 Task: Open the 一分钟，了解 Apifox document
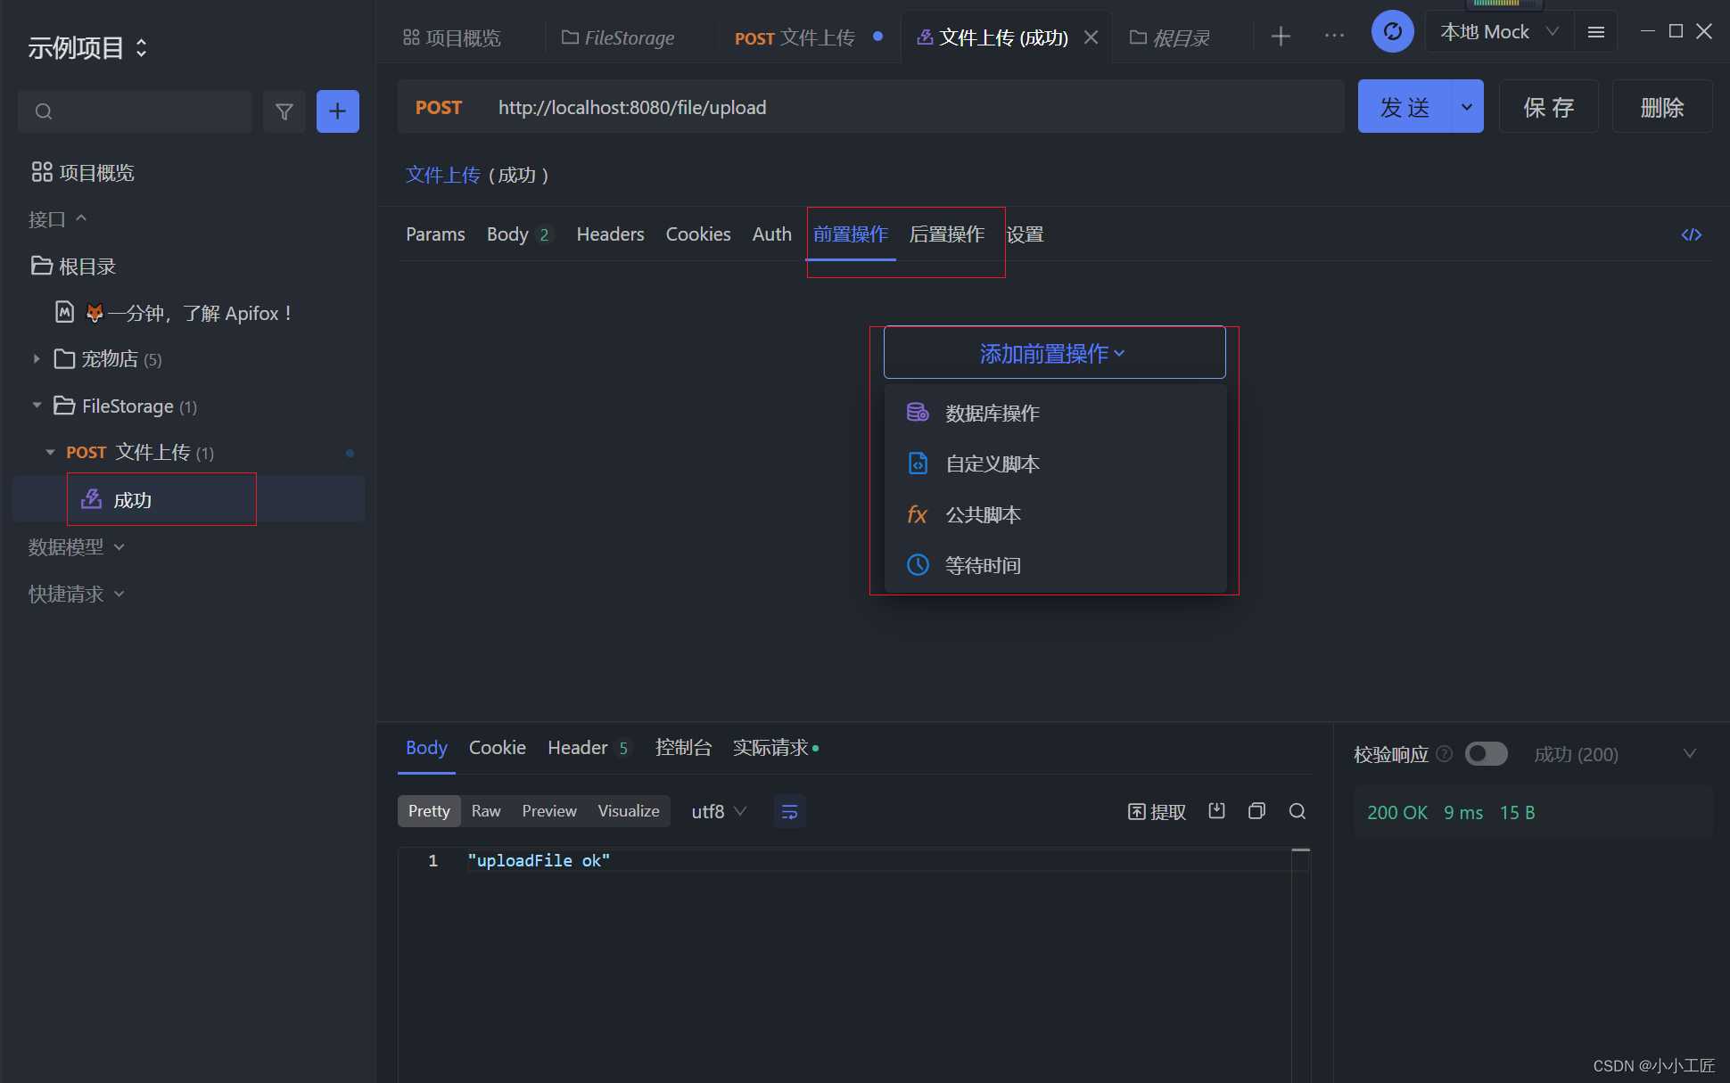(x=175, y=313)
